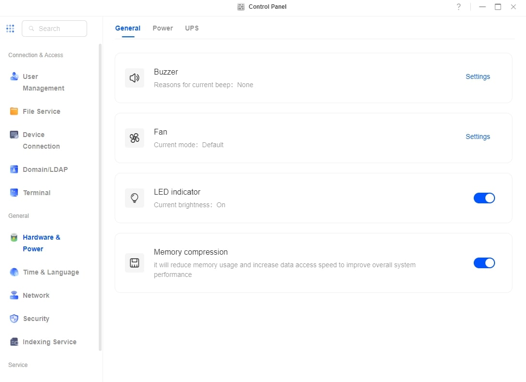Click the sidebar vertical scrollbar
The width and height of the screenshot is (526, 382).
click(100, 194)
